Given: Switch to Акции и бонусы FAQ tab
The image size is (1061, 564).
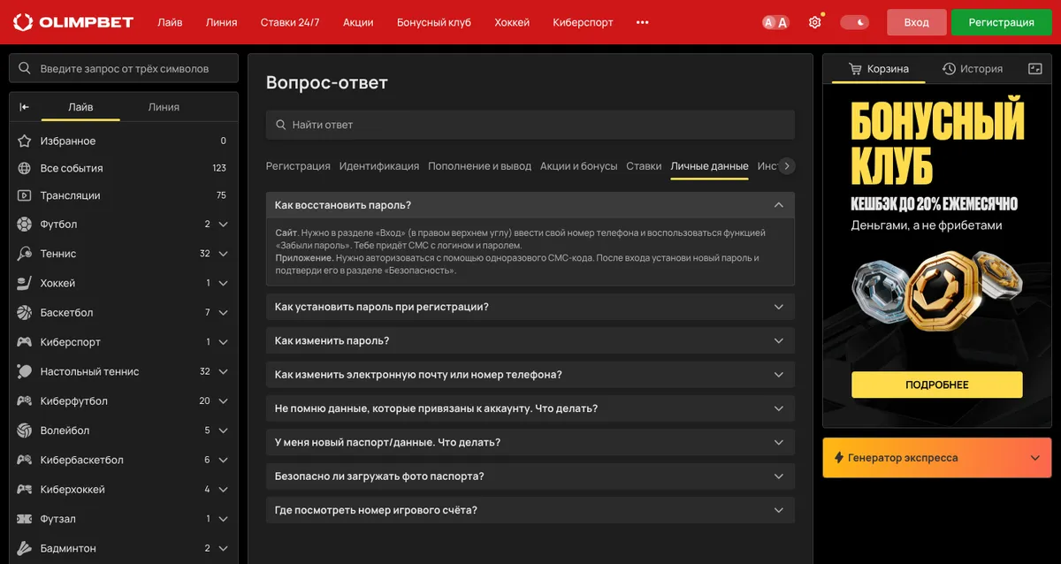Looking at the screenshot, I should (579, 166).
